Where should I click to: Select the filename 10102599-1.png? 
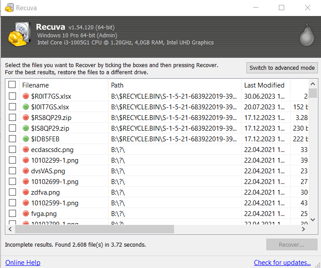(55, 203)
